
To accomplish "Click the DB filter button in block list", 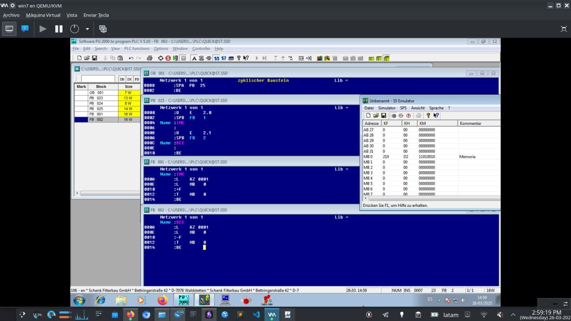I will [x=121, y=79].
